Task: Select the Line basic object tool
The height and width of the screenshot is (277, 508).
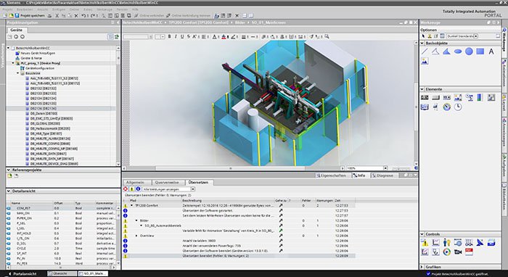Action: tap(425, 51)
